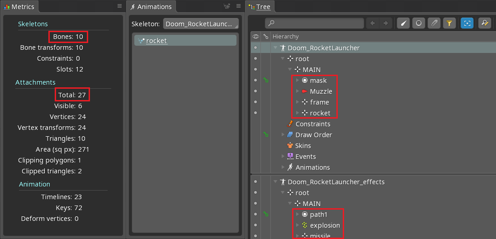This screenshot has height=239, width=496.
Task: Click the blue center-on-selection icon
Action: (x=467, y=23)
